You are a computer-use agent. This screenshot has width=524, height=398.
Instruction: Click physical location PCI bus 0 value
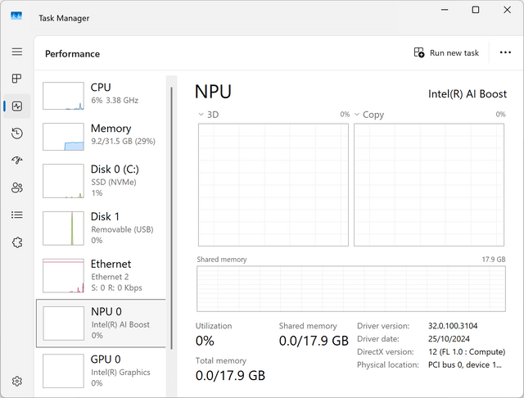(465, 365)
